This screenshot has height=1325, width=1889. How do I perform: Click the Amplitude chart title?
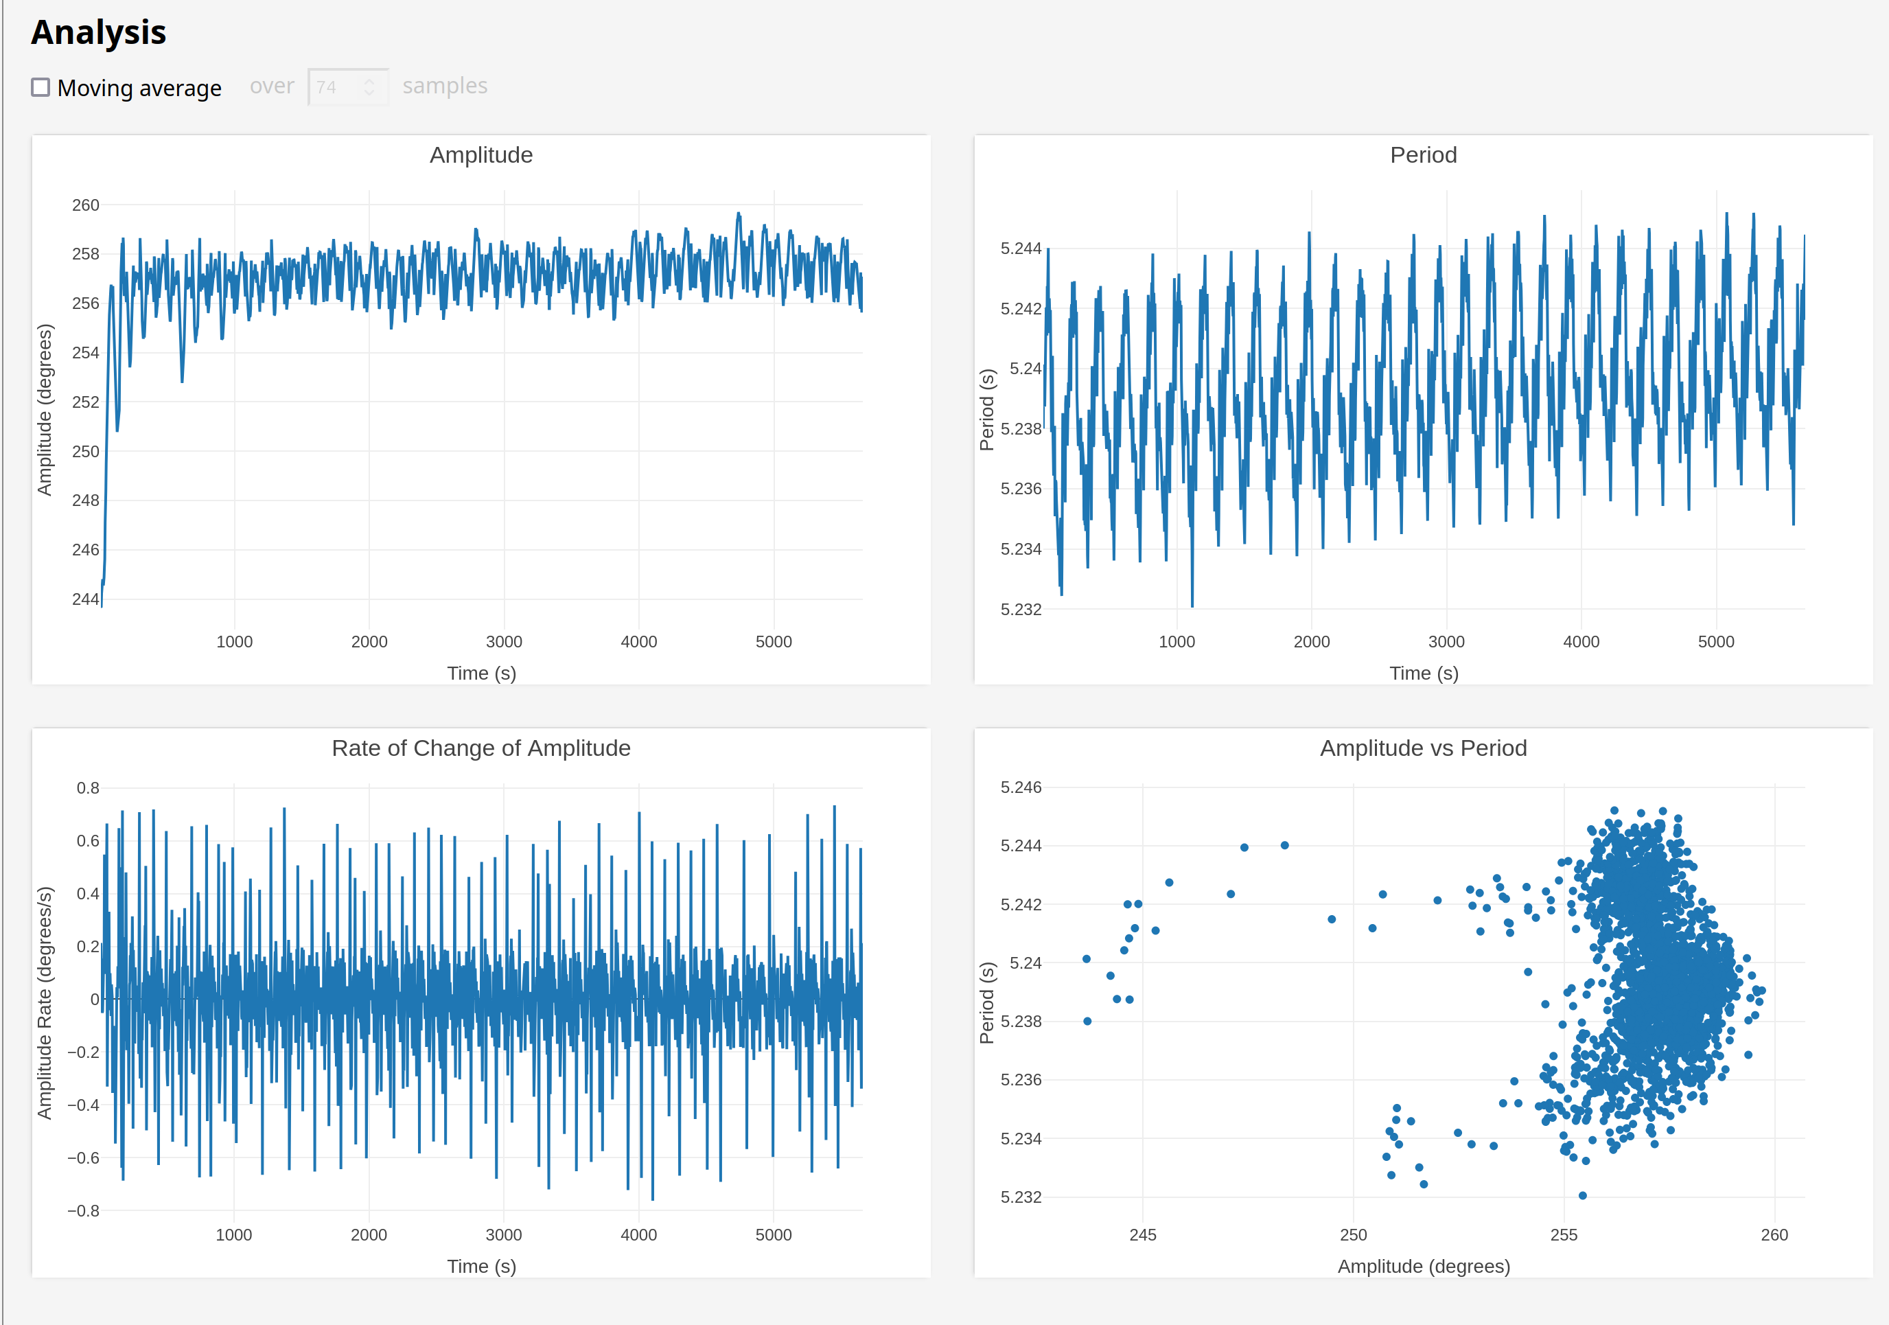click(480, 154)
